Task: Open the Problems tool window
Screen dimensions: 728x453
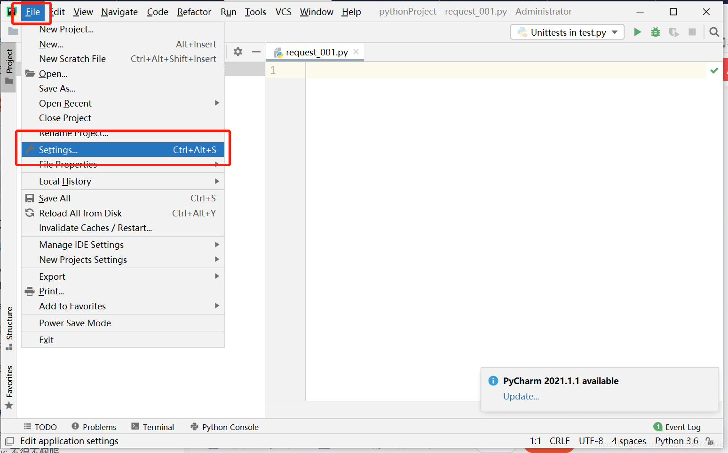Action: tap(94, 427)
